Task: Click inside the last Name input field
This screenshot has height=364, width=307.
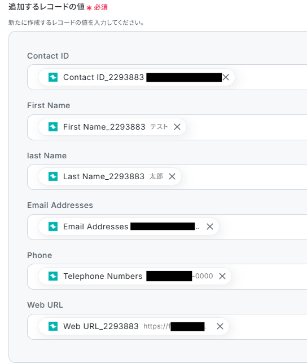Action: point(244,177)
